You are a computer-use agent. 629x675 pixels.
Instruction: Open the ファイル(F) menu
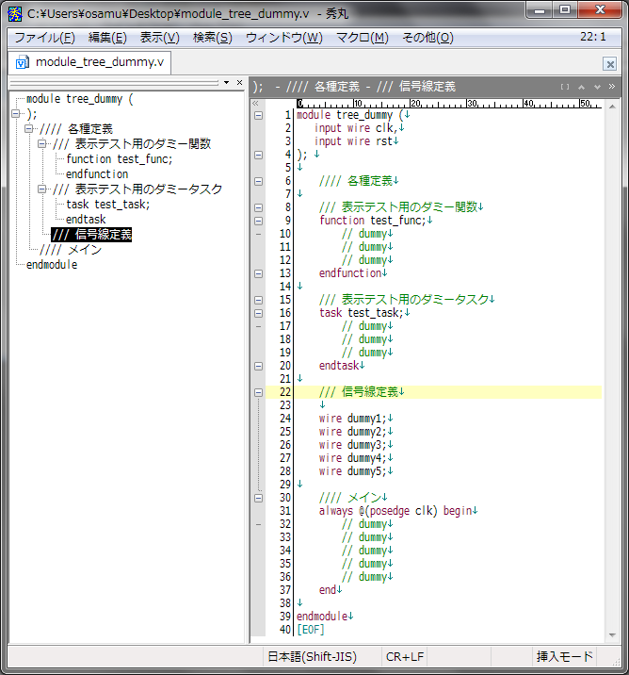[x=44, y=38]
